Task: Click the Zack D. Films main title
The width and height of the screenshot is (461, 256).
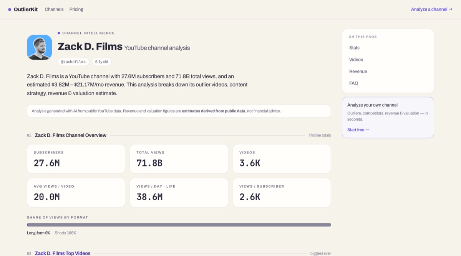Action: 90,47
